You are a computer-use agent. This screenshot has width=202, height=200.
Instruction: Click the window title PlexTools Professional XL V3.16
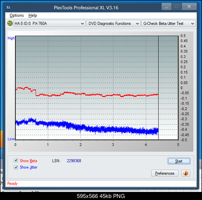click(x=86, y=8)
